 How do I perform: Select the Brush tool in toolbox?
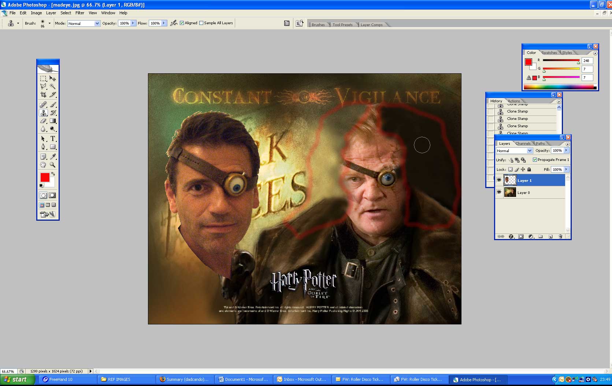[x=53, y=105]
